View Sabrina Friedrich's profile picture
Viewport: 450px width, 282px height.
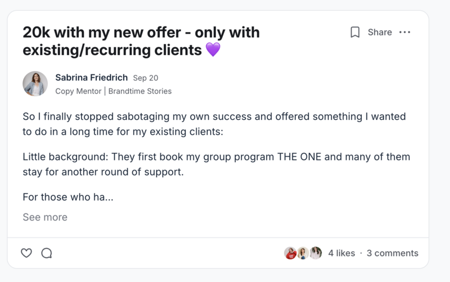click(x=35, y=83)
